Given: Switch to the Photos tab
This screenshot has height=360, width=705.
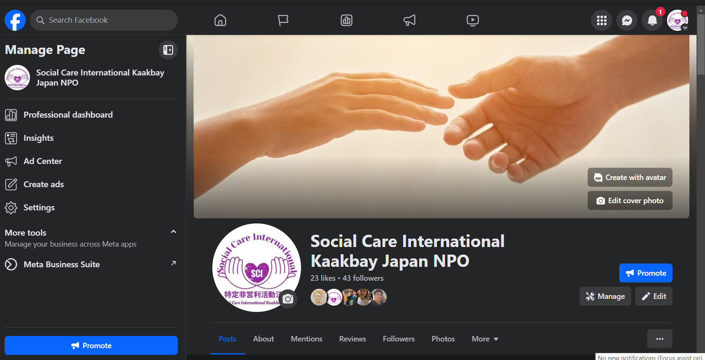Looking at the screenshot, I should [443, 339].
